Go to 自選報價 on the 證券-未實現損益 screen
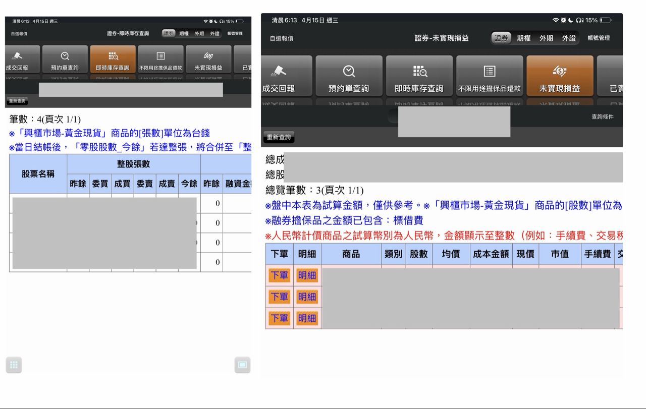The height and width of the screenshot is (409, 646). coord(282,38)
